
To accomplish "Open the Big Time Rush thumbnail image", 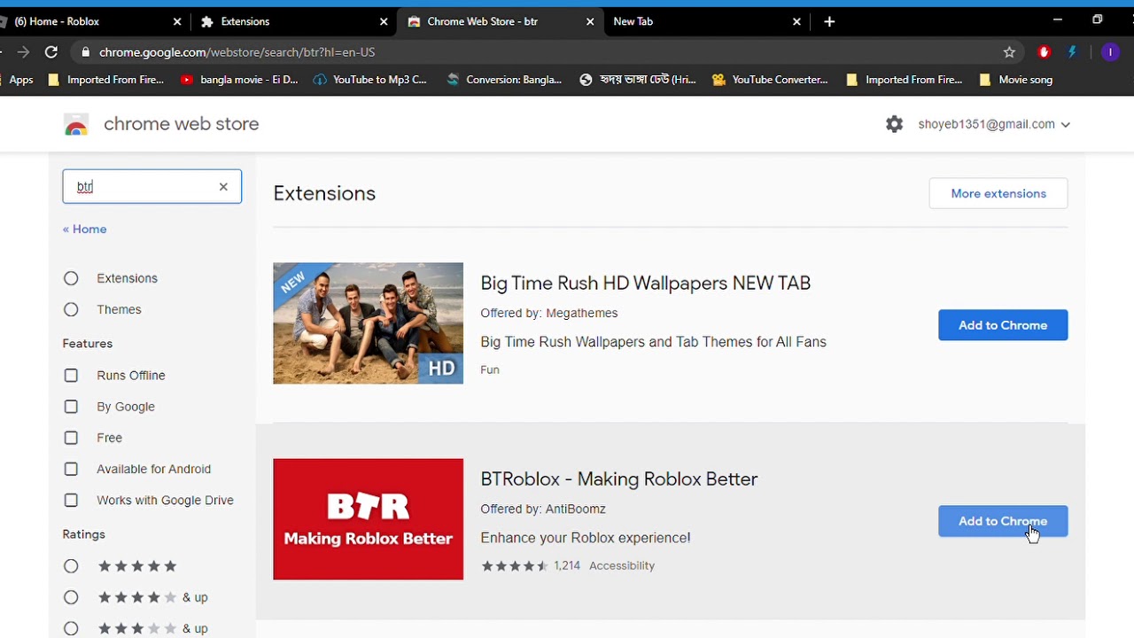I will (368, 323).
